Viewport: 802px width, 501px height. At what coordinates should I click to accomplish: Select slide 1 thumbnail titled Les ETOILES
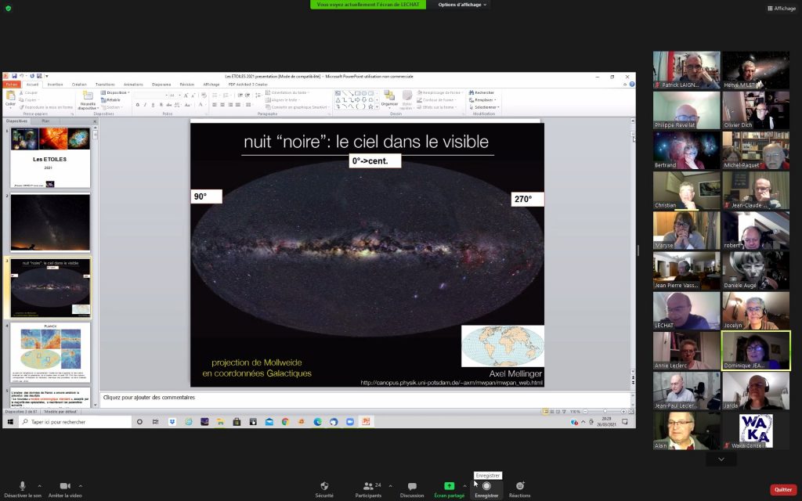tap(50, 157)
